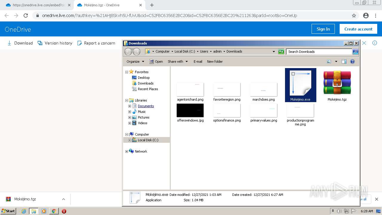
Task: Open the Mokėjimo.tgz download item menu arrow
Action: pos(63,199)
